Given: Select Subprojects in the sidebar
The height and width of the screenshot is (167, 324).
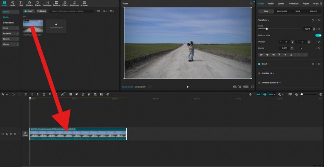Looking at the screenshot, I should 9,23.
